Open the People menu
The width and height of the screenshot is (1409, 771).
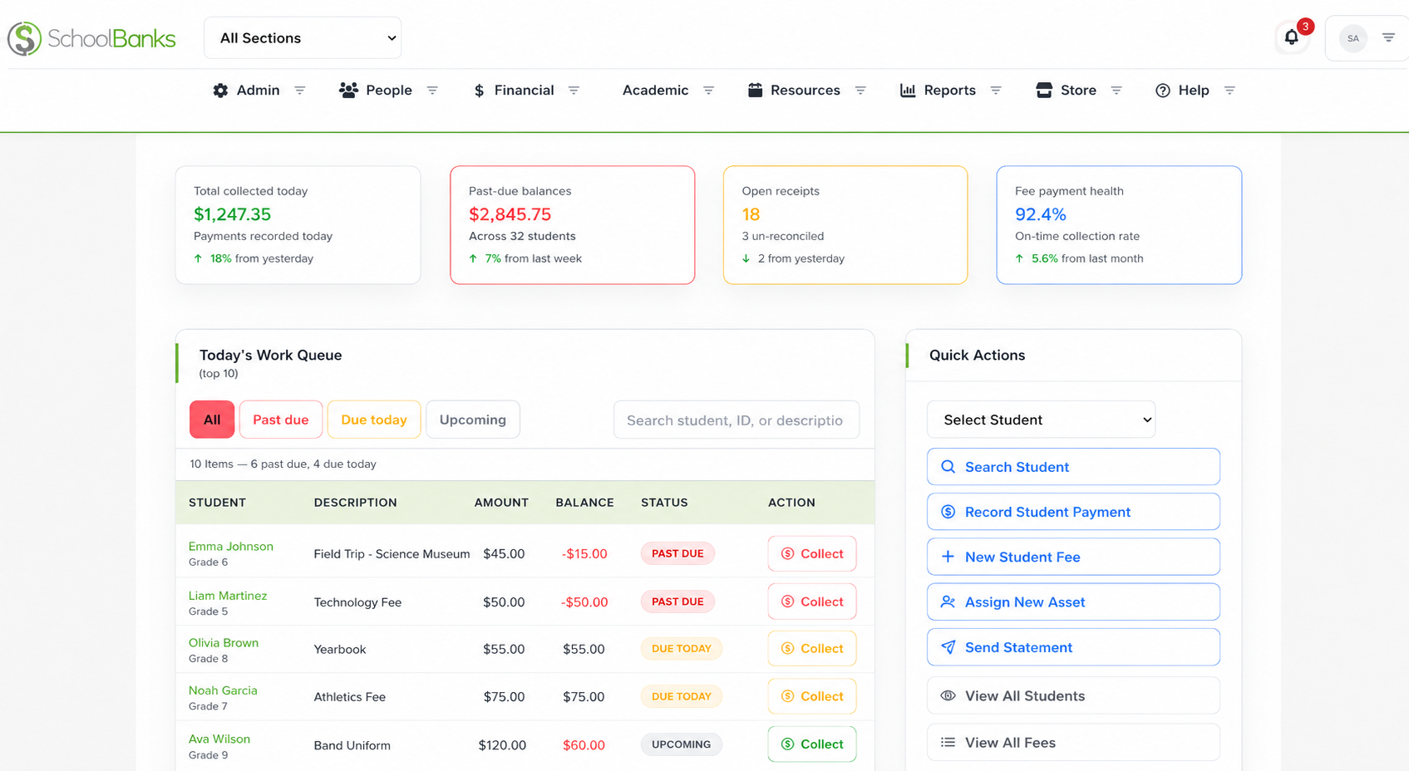[389, 91]
